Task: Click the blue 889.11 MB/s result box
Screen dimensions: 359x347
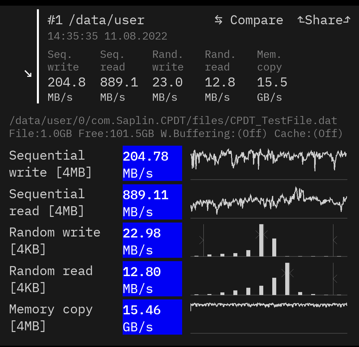Action: (x=152, y=202)
